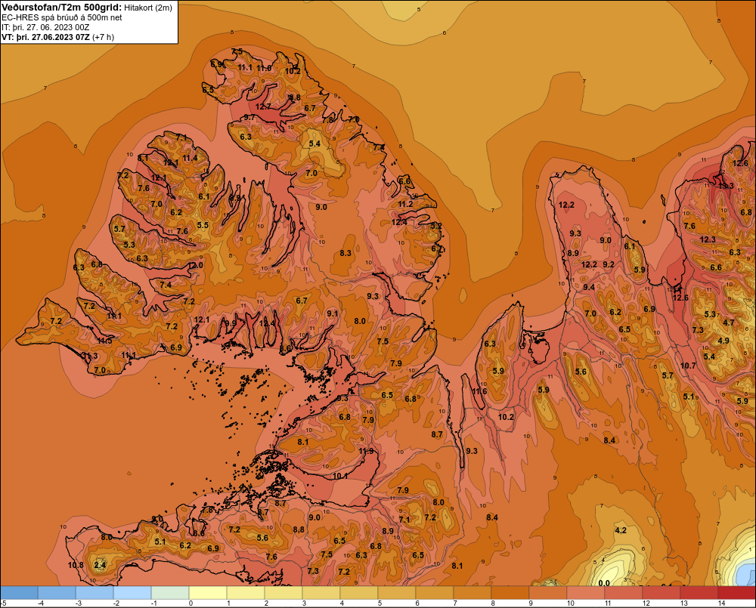Click legend scale label -5
Viewport: 756px width, 608px height.
click(3, 603)
